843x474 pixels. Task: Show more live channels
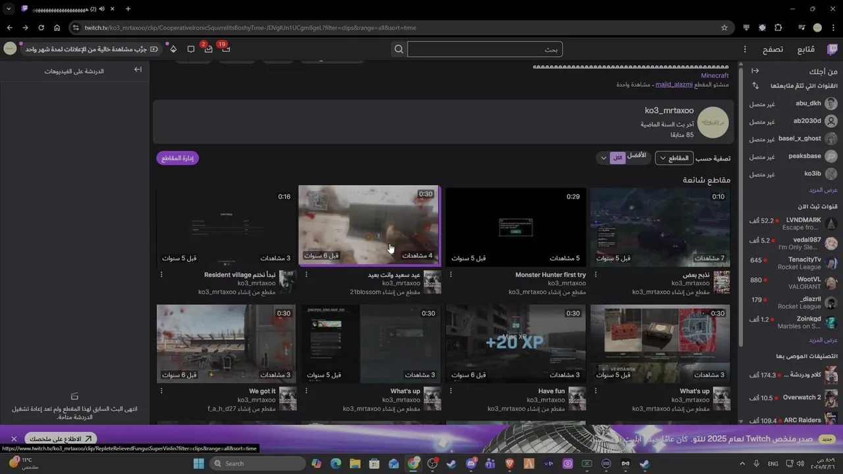[x=823, y=340]
